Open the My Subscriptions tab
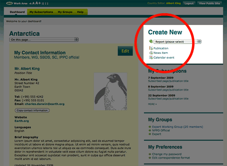 41,12
